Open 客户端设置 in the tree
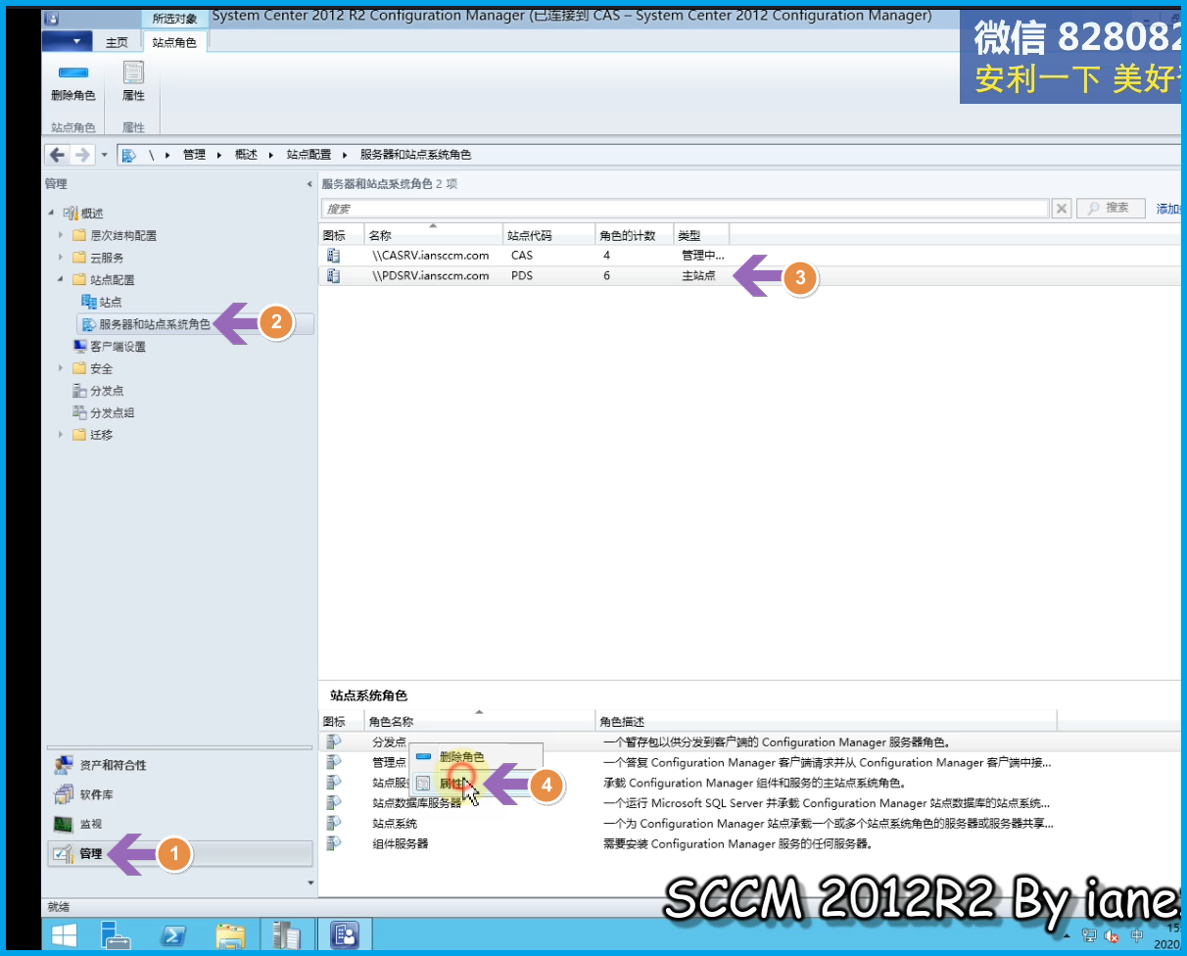The width and height of the screenshot is (1187, 956). click(x=110, y=347)
